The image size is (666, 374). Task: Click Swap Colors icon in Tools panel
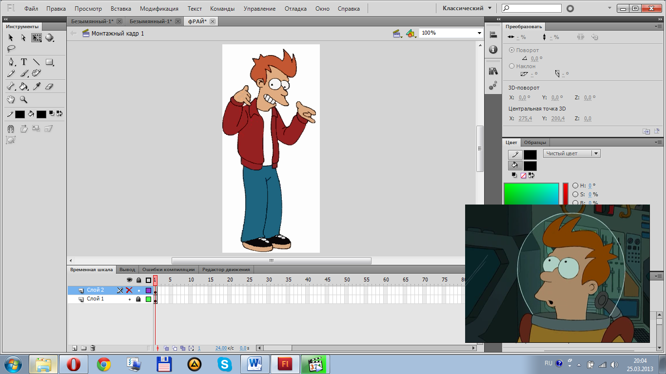click(x=59, y=113)
